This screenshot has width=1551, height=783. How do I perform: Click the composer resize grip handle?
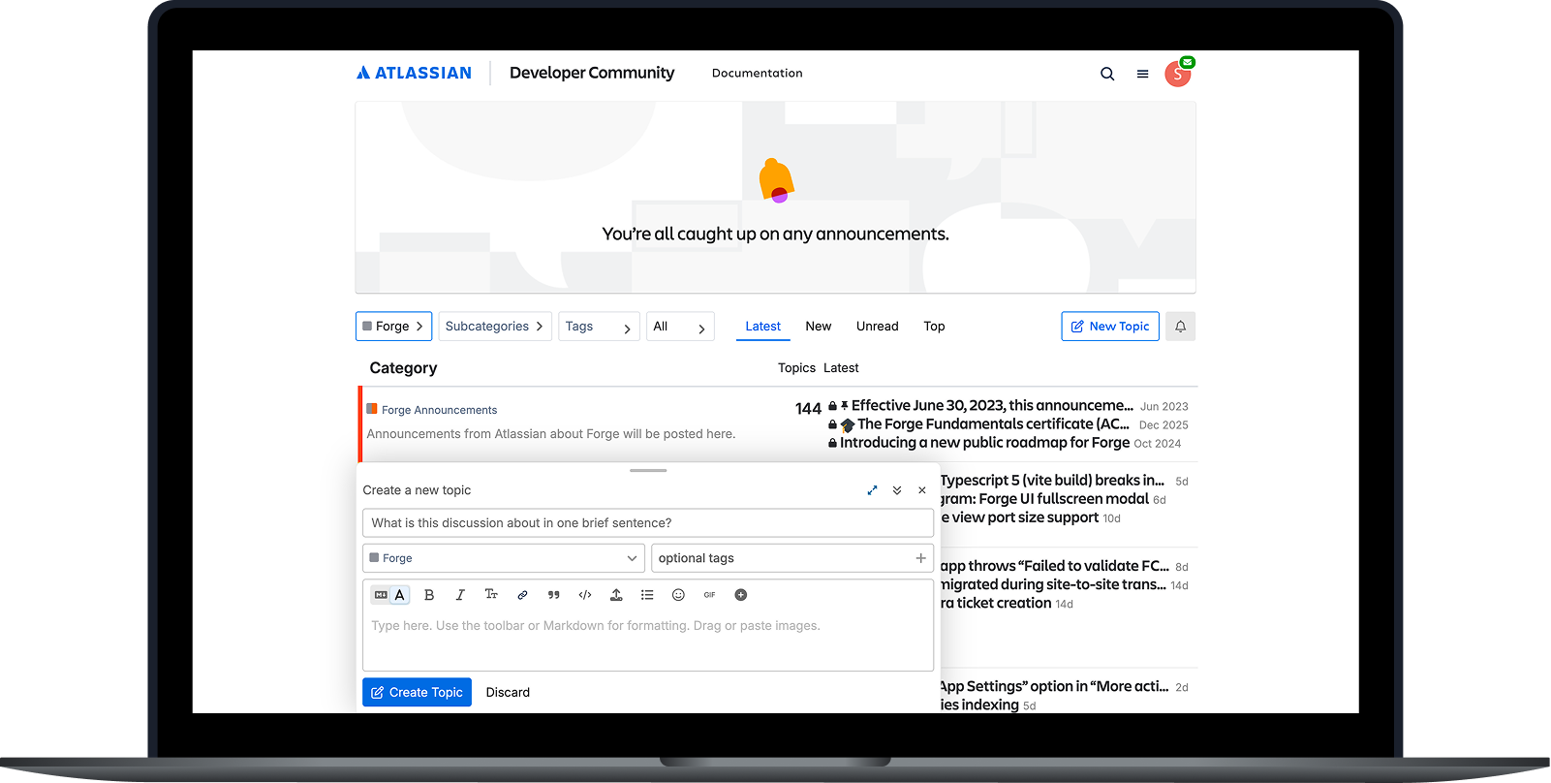pyautogui.click(x=648, y=470)
